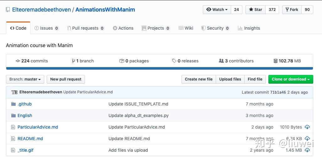Click the blue language bar

(x=160, y=68)
